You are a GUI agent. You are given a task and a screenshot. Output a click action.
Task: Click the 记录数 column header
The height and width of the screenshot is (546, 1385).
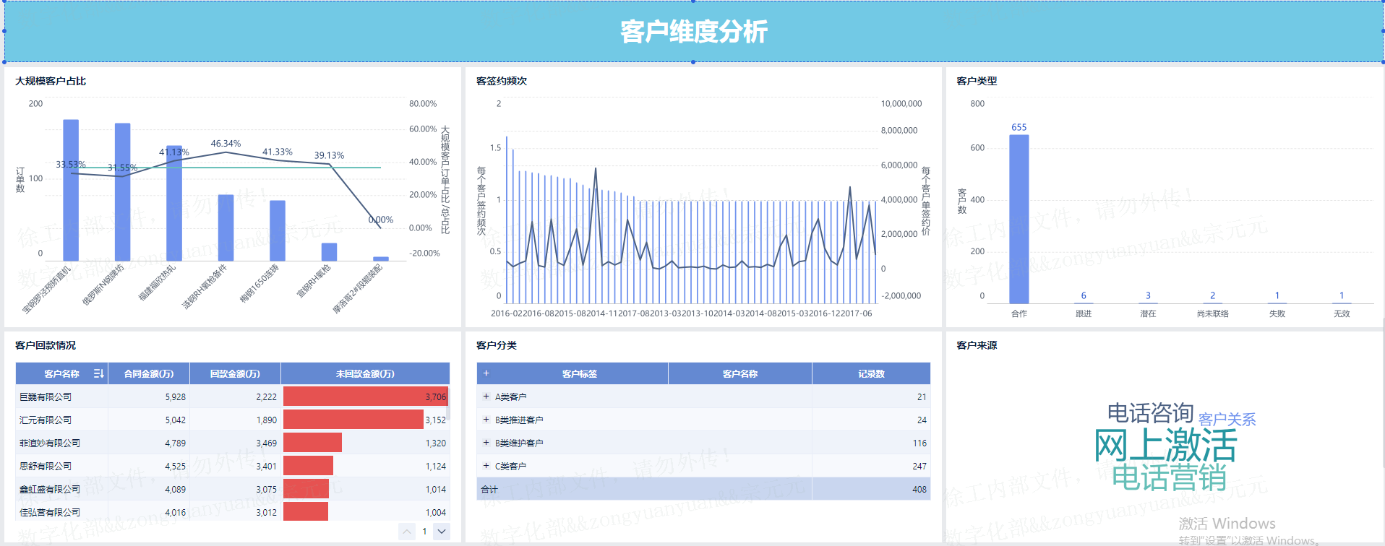click(x=871, y=373)
